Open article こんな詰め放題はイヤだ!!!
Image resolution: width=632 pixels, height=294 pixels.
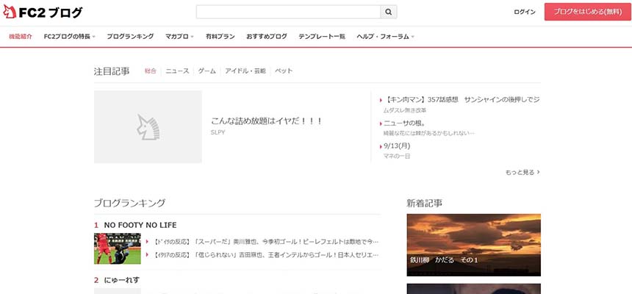(x=267, y=121)
